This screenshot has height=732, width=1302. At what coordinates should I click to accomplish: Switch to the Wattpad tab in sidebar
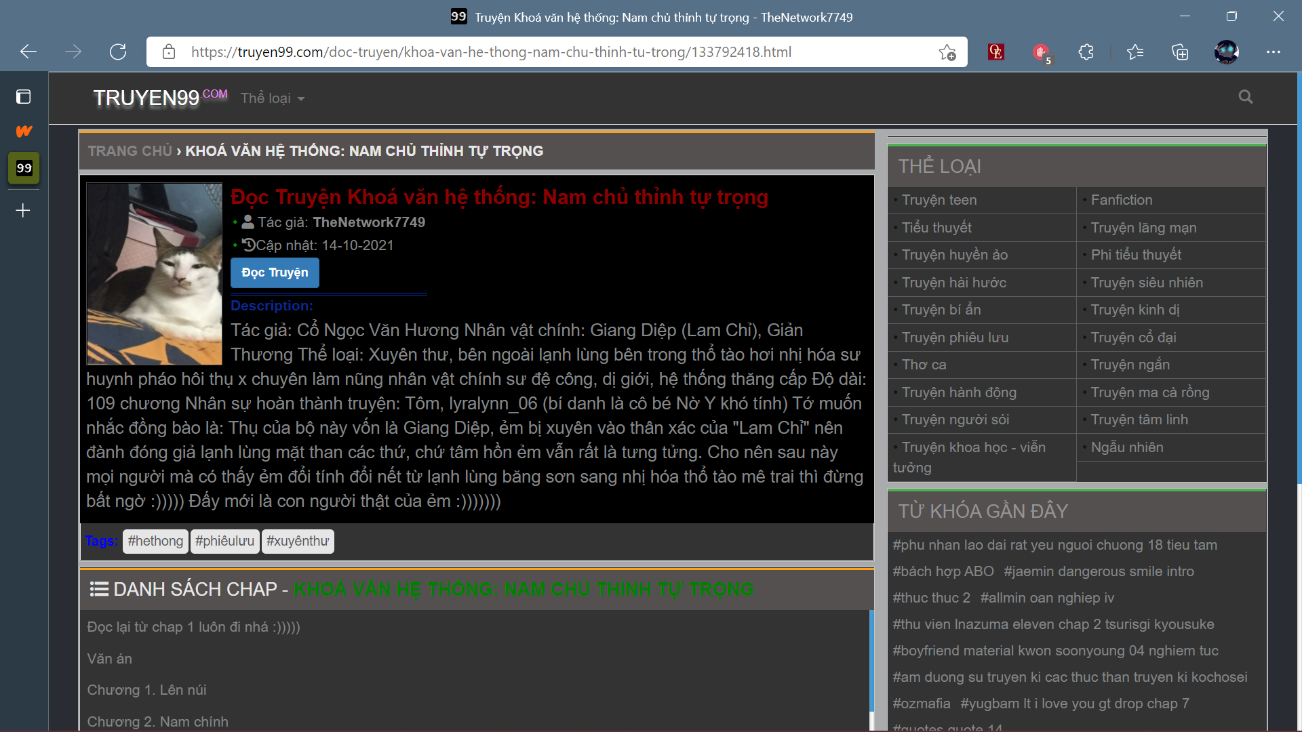24,131
